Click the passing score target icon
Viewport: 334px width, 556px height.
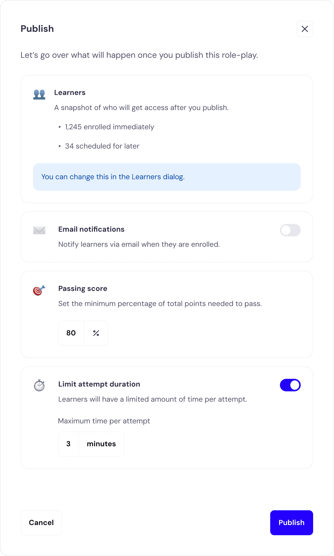click(x=39, y=290)
